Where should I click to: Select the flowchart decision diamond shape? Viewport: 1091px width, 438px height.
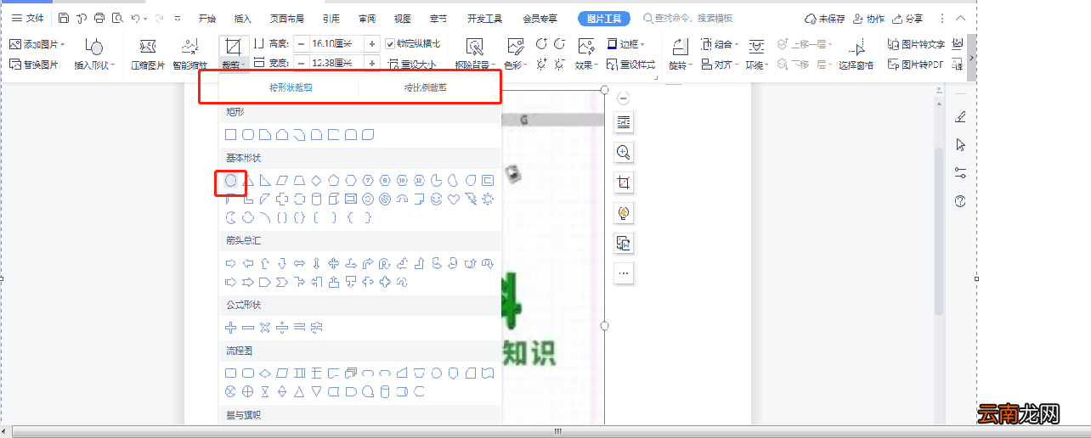tap(264, 373)
